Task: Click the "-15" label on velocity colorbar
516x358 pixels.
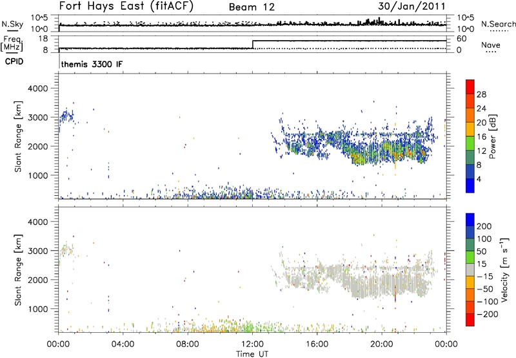Action: click(x=484, y=277)
